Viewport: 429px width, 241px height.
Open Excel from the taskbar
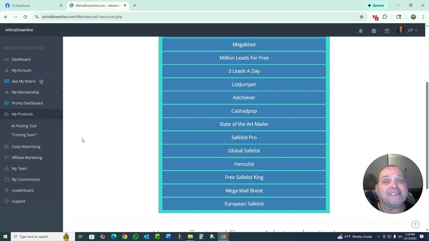tap(157, 237)
